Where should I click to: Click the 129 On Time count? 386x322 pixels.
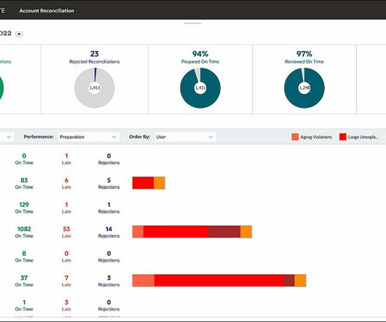(x=24, y=205)
